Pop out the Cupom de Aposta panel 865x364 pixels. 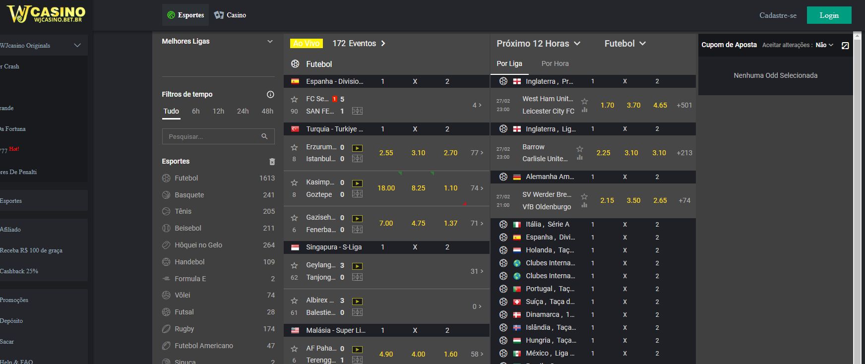click(x=845, y=46)
